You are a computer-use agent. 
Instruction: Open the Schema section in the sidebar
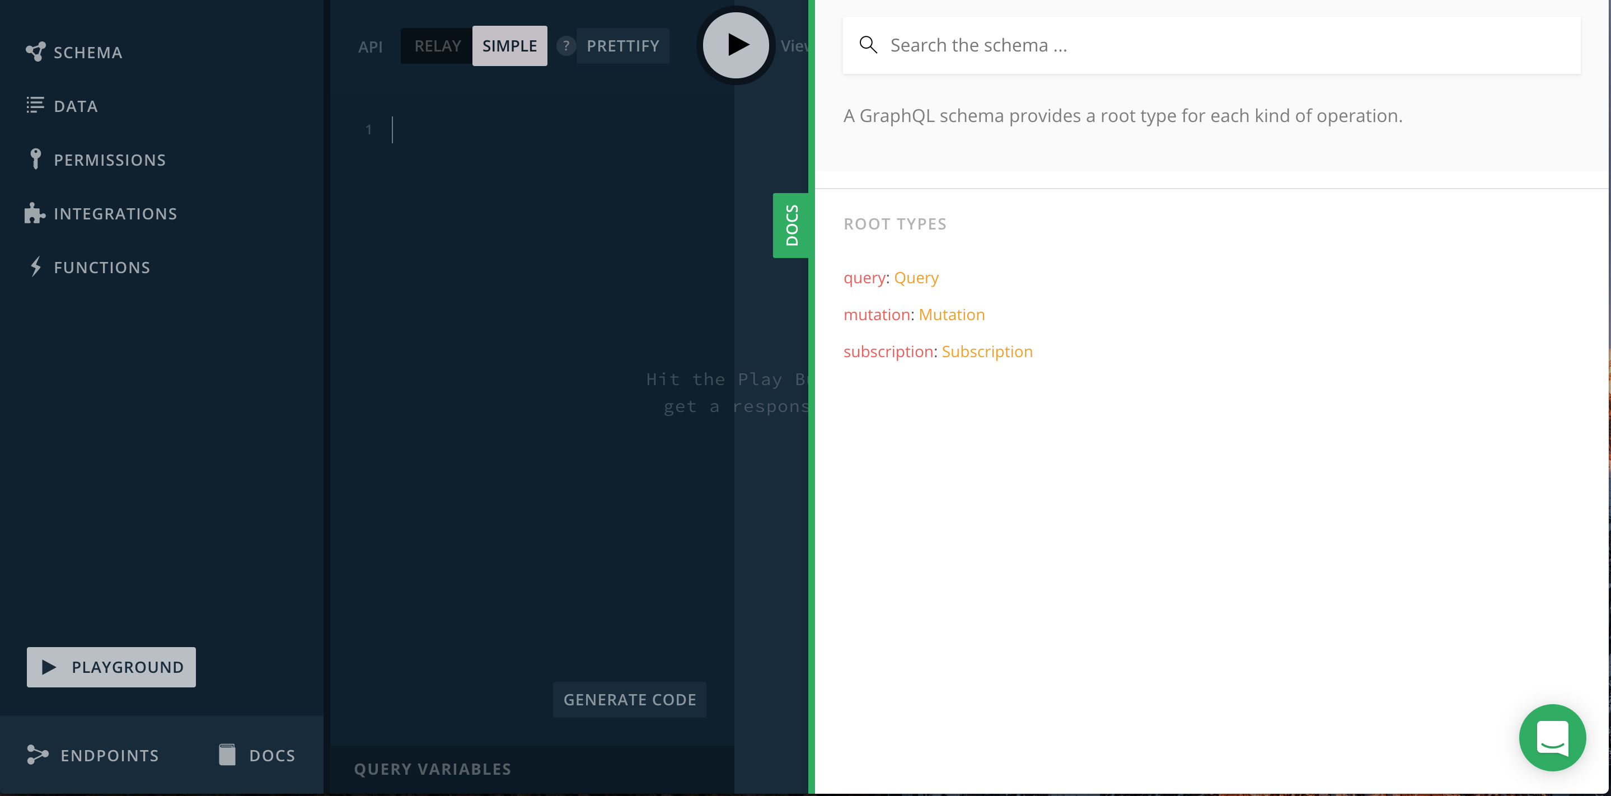pos(74,52)
